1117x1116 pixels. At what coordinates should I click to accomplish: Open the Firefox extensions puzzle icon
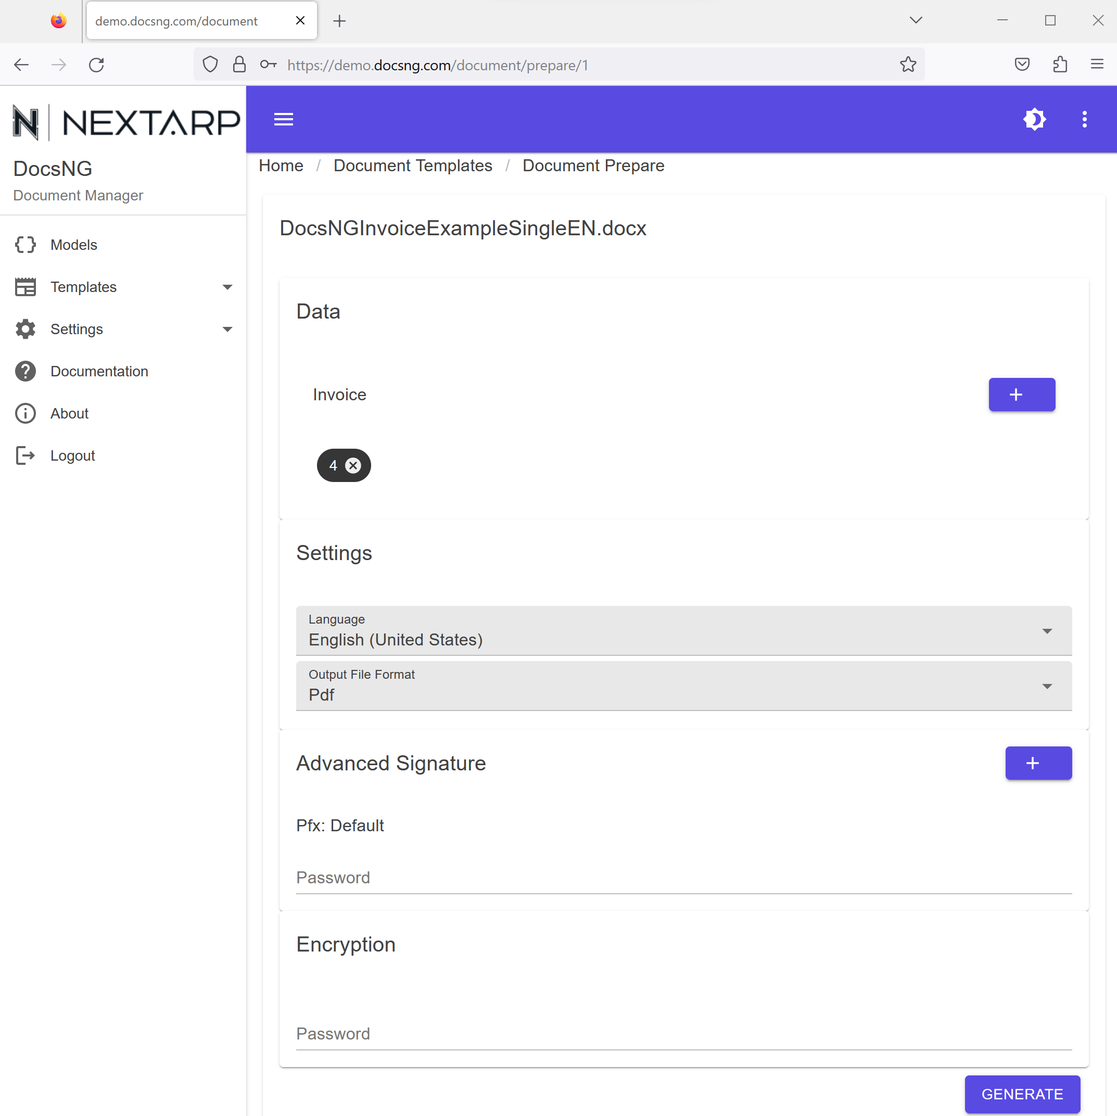(1060, 65)
